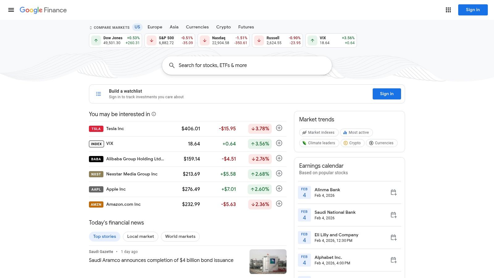494x278 pixels.
Task: Add Alphabet Inc. earnings to calendar
Action: tap(393, 260)
